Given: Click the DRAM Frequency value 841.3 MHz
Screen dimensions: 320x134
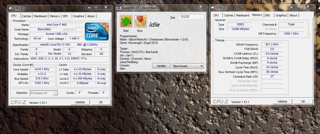Looking at the screenshot, I should [x=272, y=45].
